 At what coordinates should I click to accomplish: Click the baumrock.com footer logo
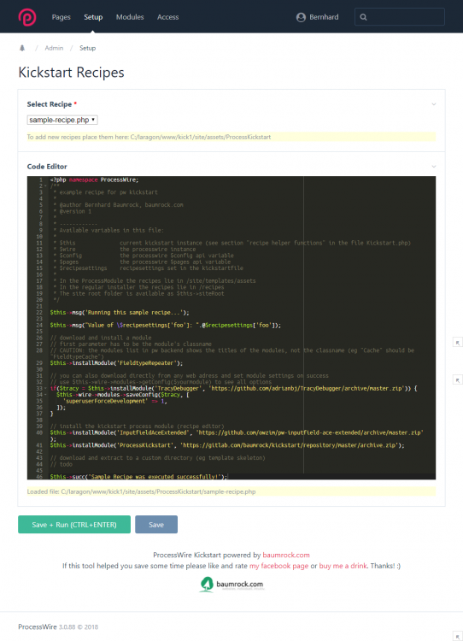pos(231,585)
